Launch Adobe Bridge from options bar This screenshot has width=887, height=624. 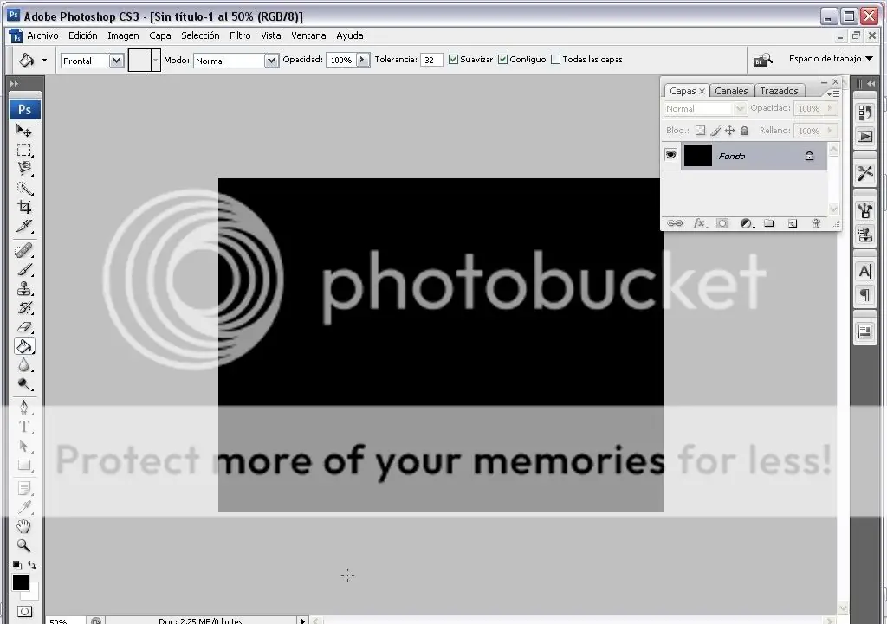coord(762,60)
